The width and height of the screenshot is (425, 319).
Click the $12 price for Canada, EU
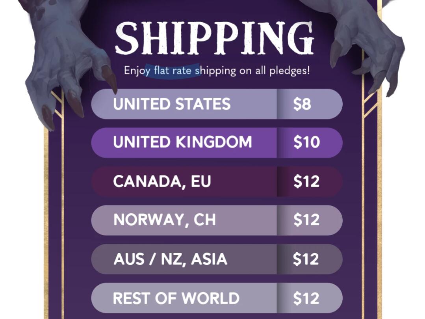(306, 181)
